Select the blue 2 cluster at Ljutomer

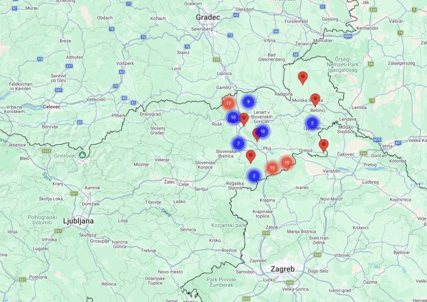click(312, 123)
